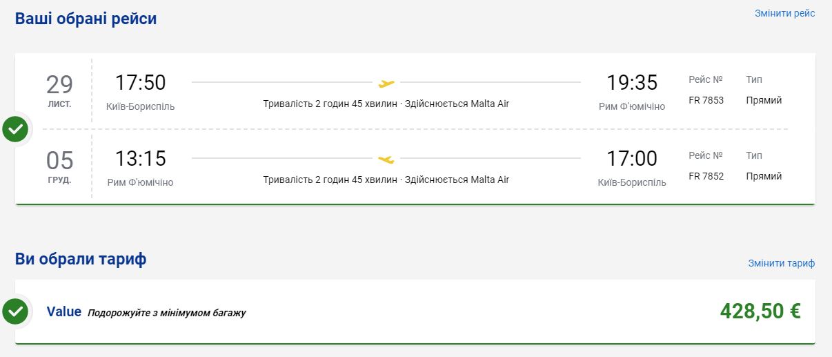Click the 'Подорожуйте з мінімумом багажу' fare description
Image resolution: width=832 pixels, height=357 pixels.
[x=166, y=313]
